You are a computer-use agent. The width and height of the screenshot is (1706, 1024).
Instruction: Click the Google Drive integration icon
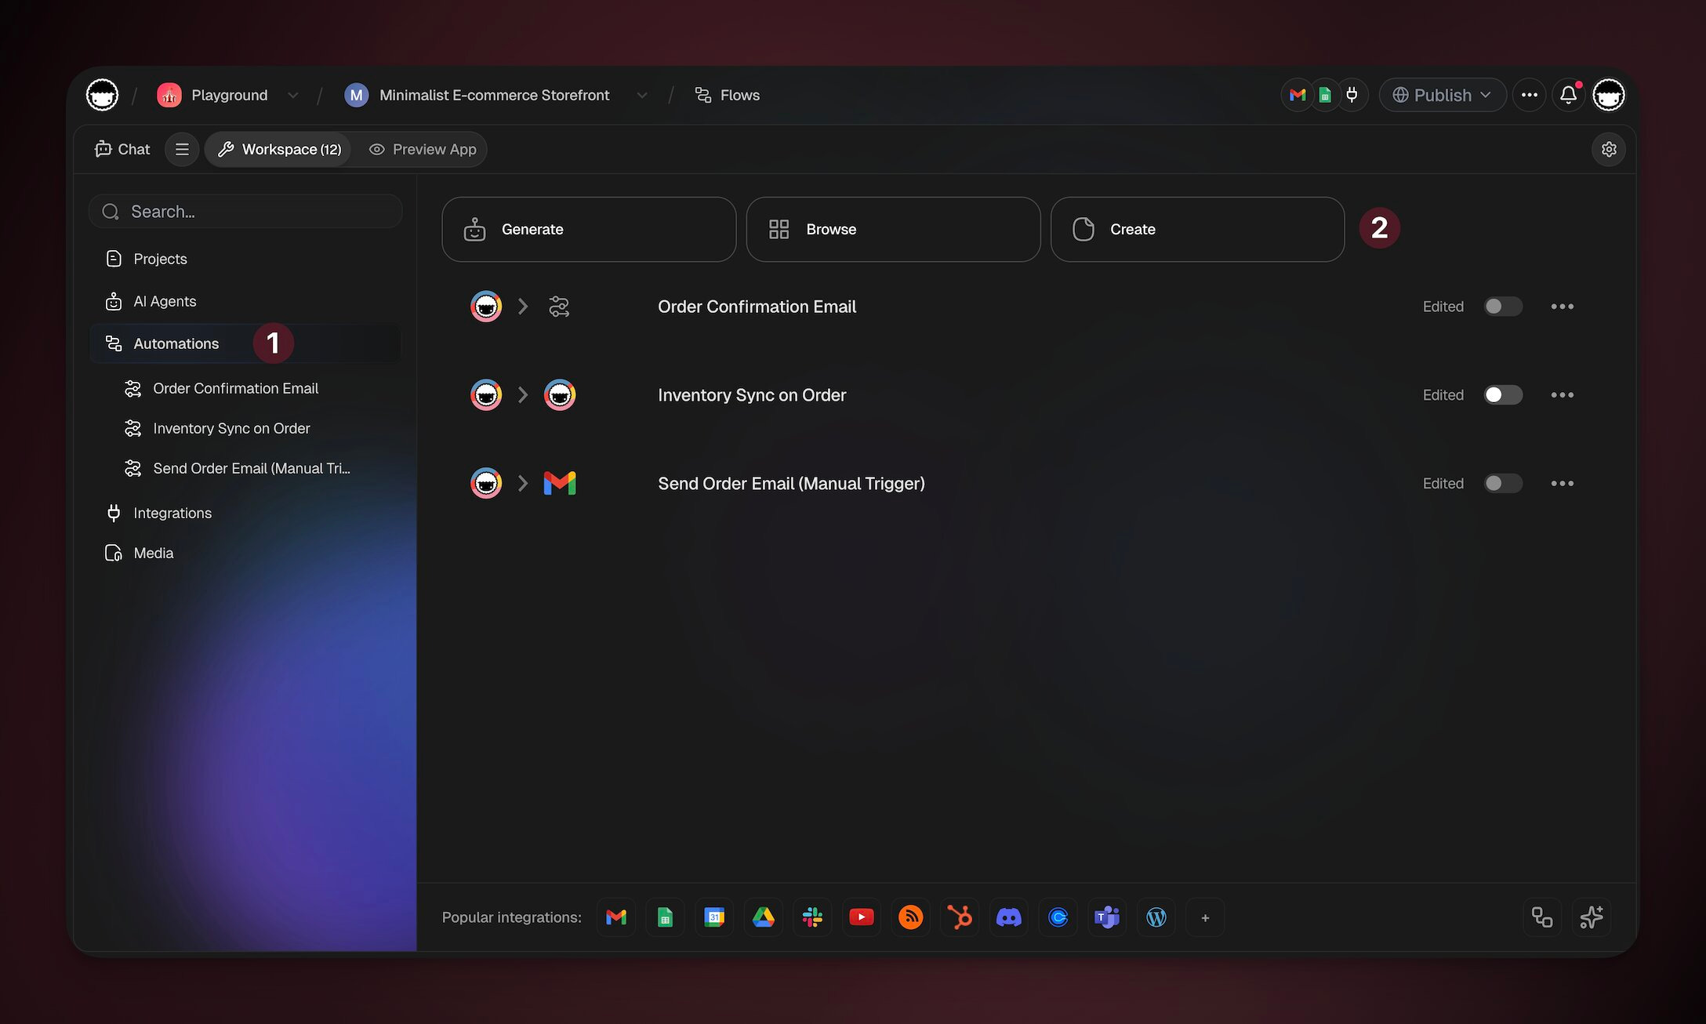tap(763, 917)
